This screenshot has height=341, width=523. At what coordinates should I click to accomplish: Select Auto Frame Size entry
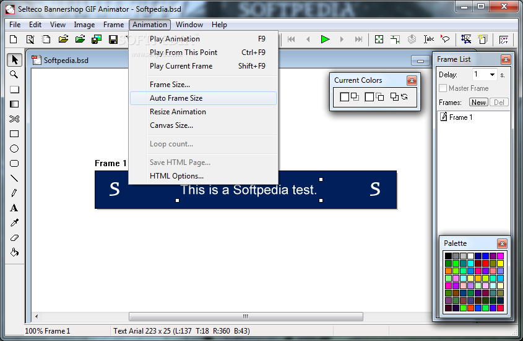pos(204,98)
